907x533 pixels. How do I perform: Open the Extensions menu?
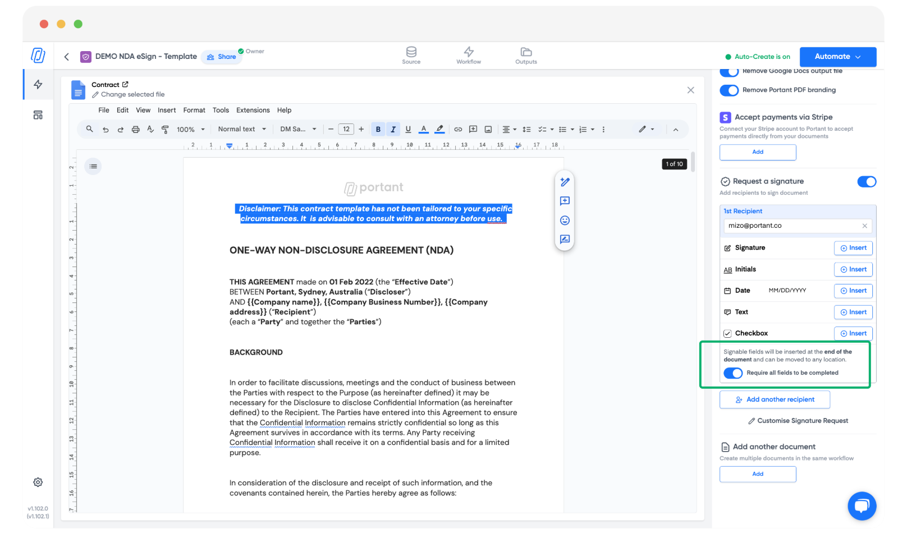pyautogui.click(x=253, y=110)
